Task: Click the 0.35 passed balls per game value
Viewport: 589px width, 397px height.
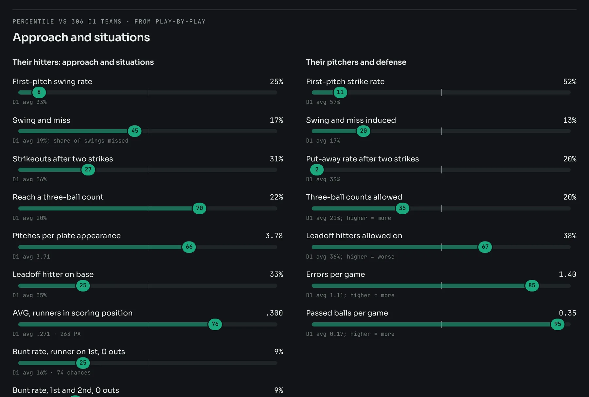Action: [567, 313]
